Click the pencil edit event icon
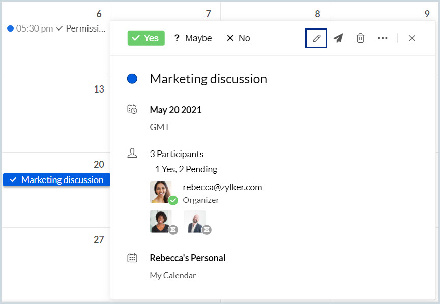 pos(316,38)
